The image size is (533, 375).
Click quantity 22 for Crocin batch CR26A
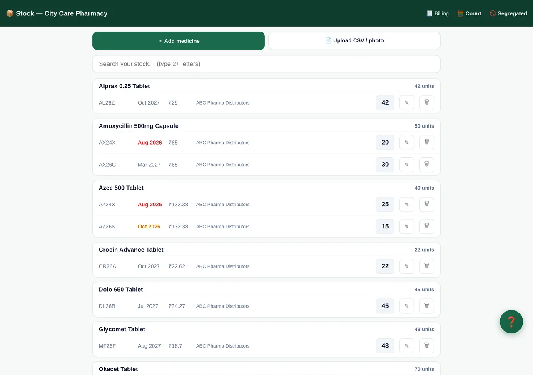click(x=385, y=266)
